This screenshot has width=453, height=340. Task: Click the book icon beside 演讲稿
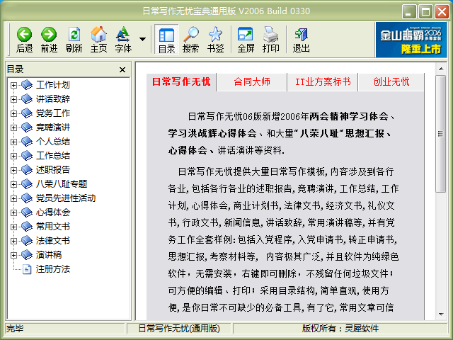27,255
